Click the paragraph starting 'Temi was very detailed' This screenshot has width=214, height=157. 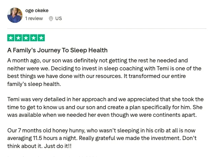tap(105, 107)
